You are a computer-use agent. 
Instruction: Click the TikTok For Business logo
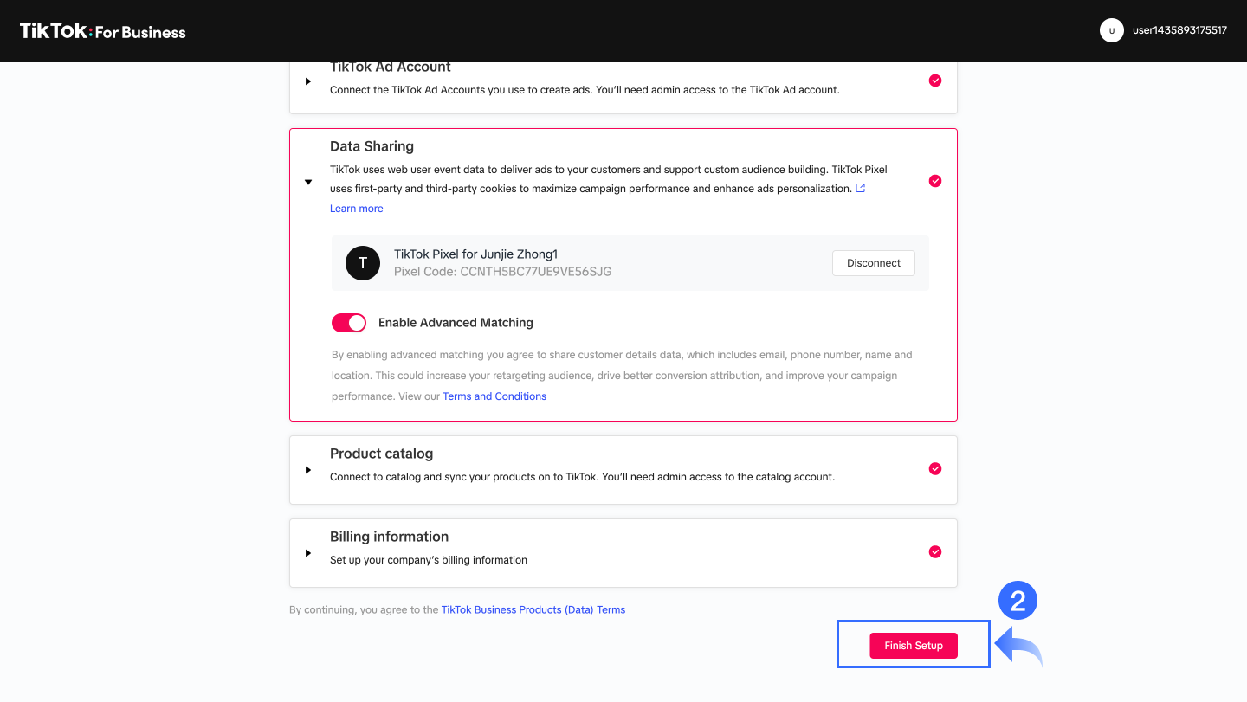coord(103,32)
